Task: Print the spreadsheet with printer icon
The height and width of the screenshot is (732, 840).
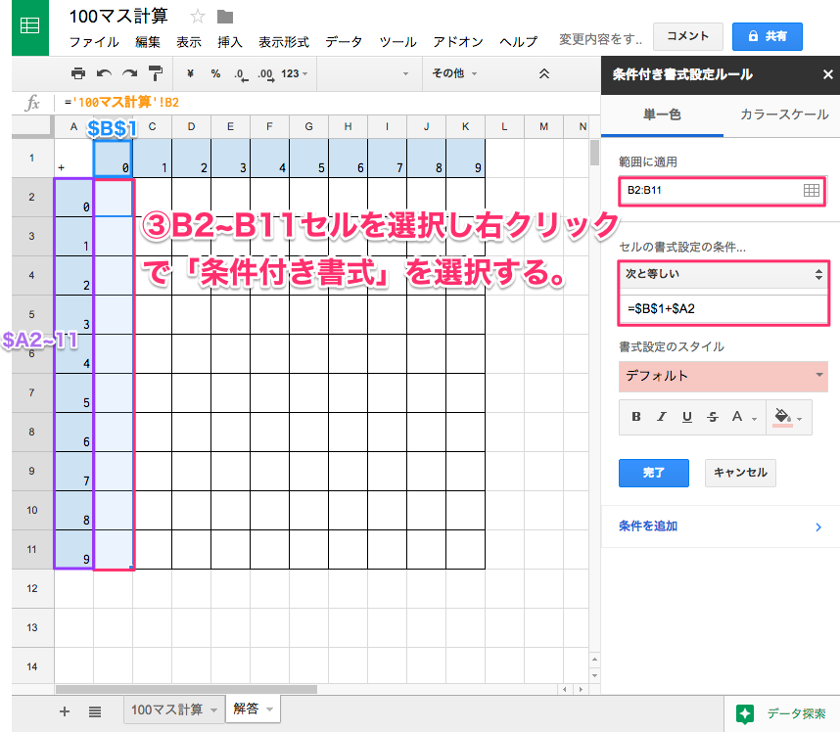Action: [78, 73]
